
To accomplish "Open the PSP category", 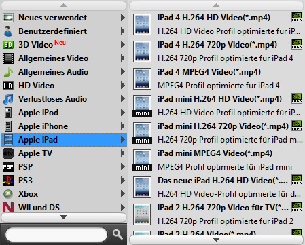I will click(64, 167).
